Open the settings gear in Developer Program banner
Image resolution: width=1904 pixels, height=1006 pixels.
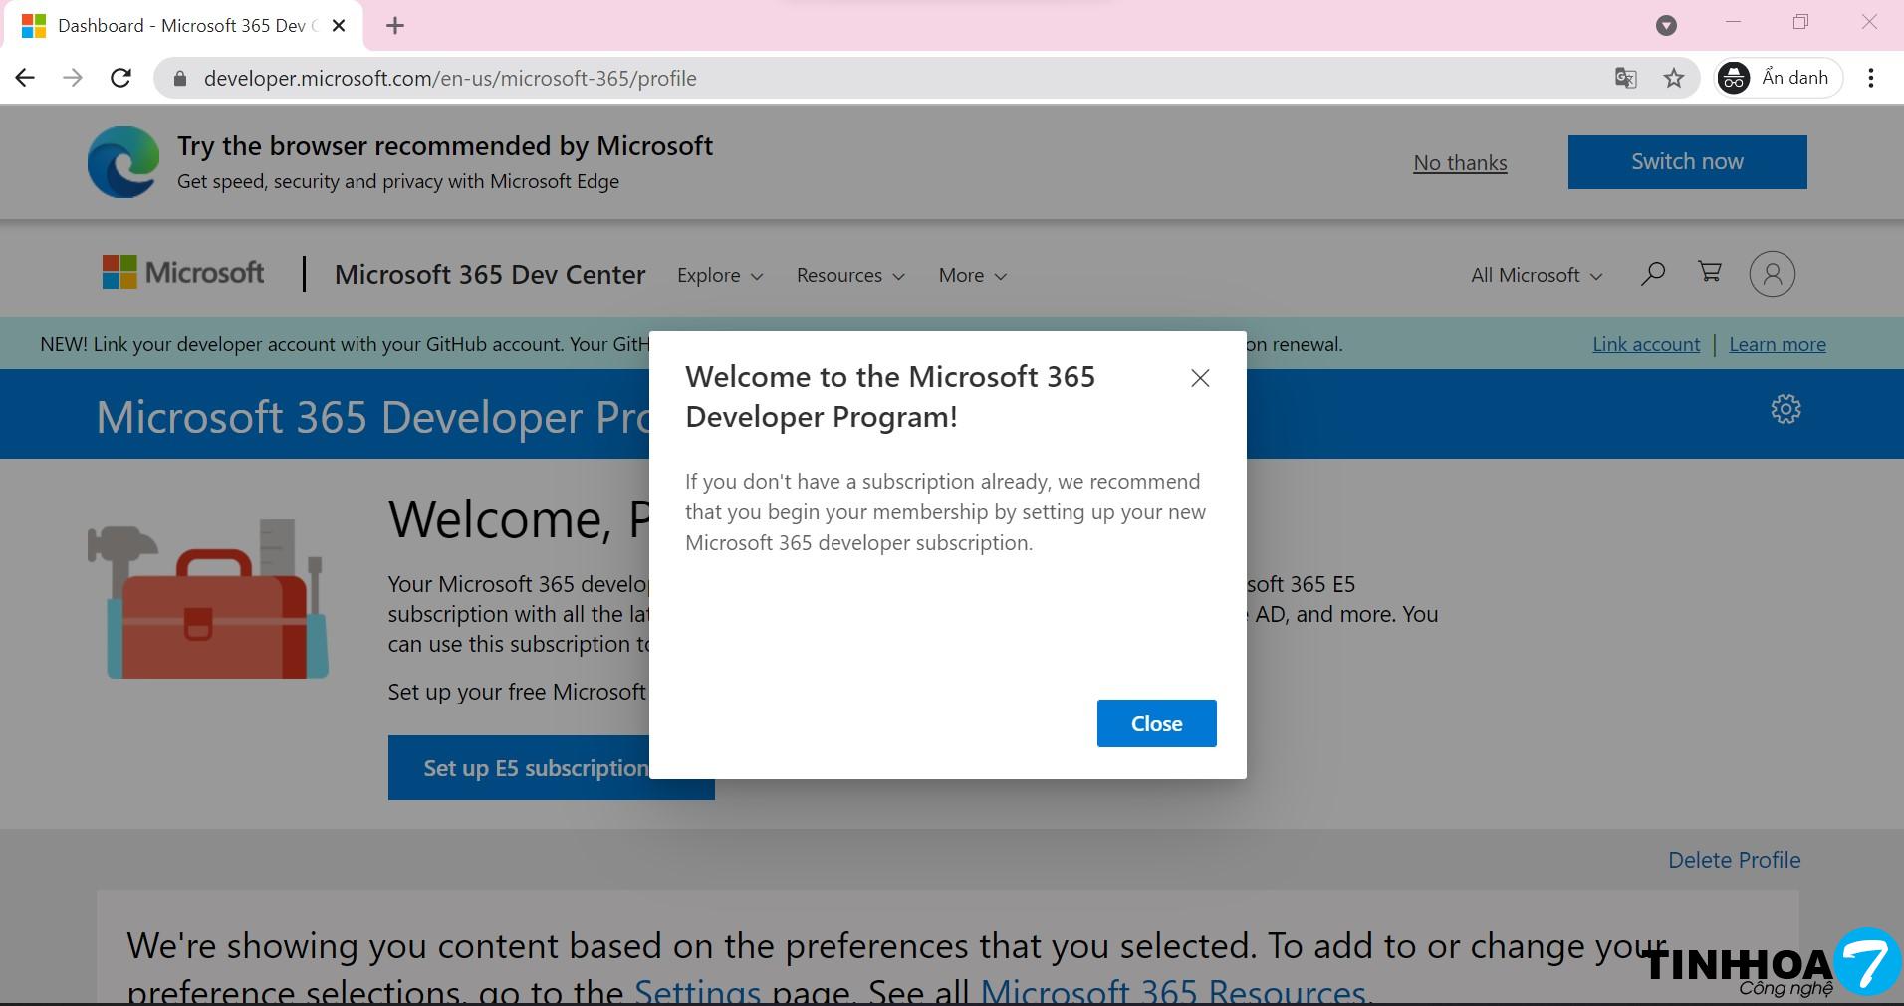(1785, 409)
